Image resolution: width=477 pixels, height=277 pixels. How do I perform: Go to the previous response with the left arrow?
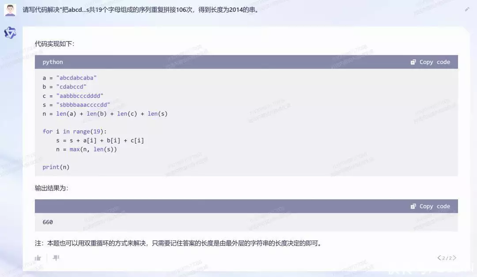point(439,258)
